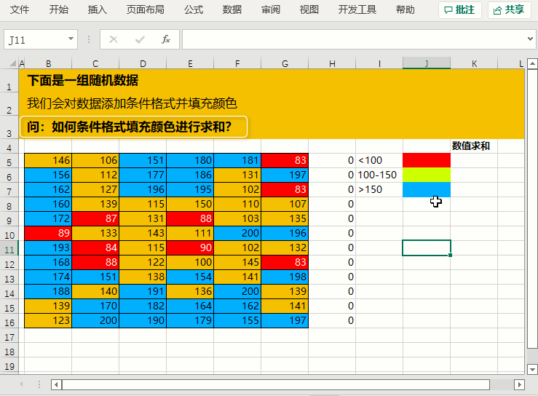Open the 插入 ribbon tab
Image resolution: width=538 pixels, height=396 pixels.
(97, 9)
